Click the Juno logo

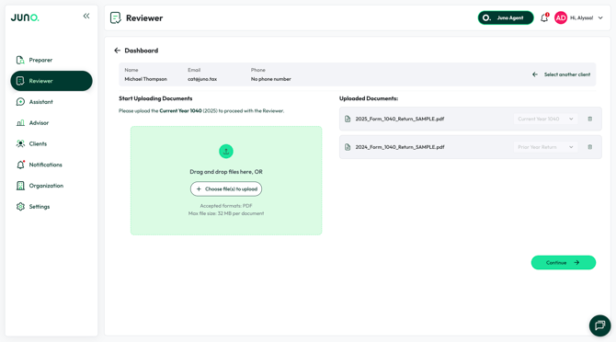click(25, 17)
